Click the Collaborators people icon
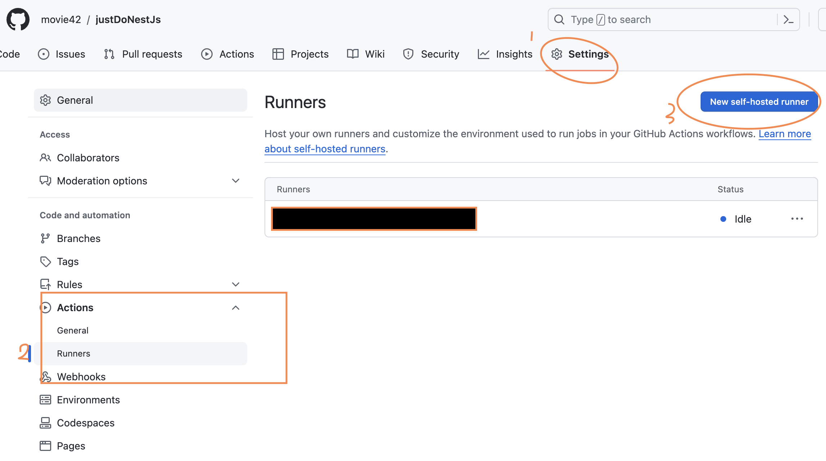The image size is (826, 461). pyautogui.click(x=45, y=158)
